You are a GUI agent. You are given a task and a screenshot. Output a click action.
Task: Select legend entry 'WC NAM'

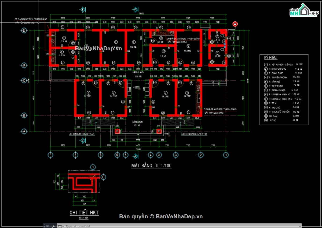(x=273, y=116)
